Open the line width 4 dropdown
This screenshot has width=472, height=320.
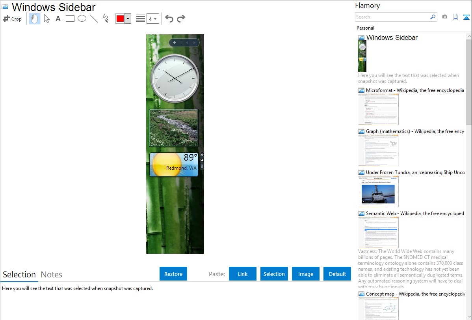coord(153,19)
